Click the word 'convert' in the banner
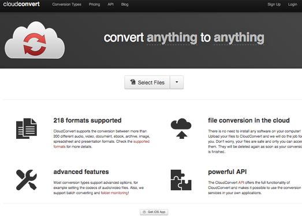This screenshot has width=302, height=216. coord(124,37)
